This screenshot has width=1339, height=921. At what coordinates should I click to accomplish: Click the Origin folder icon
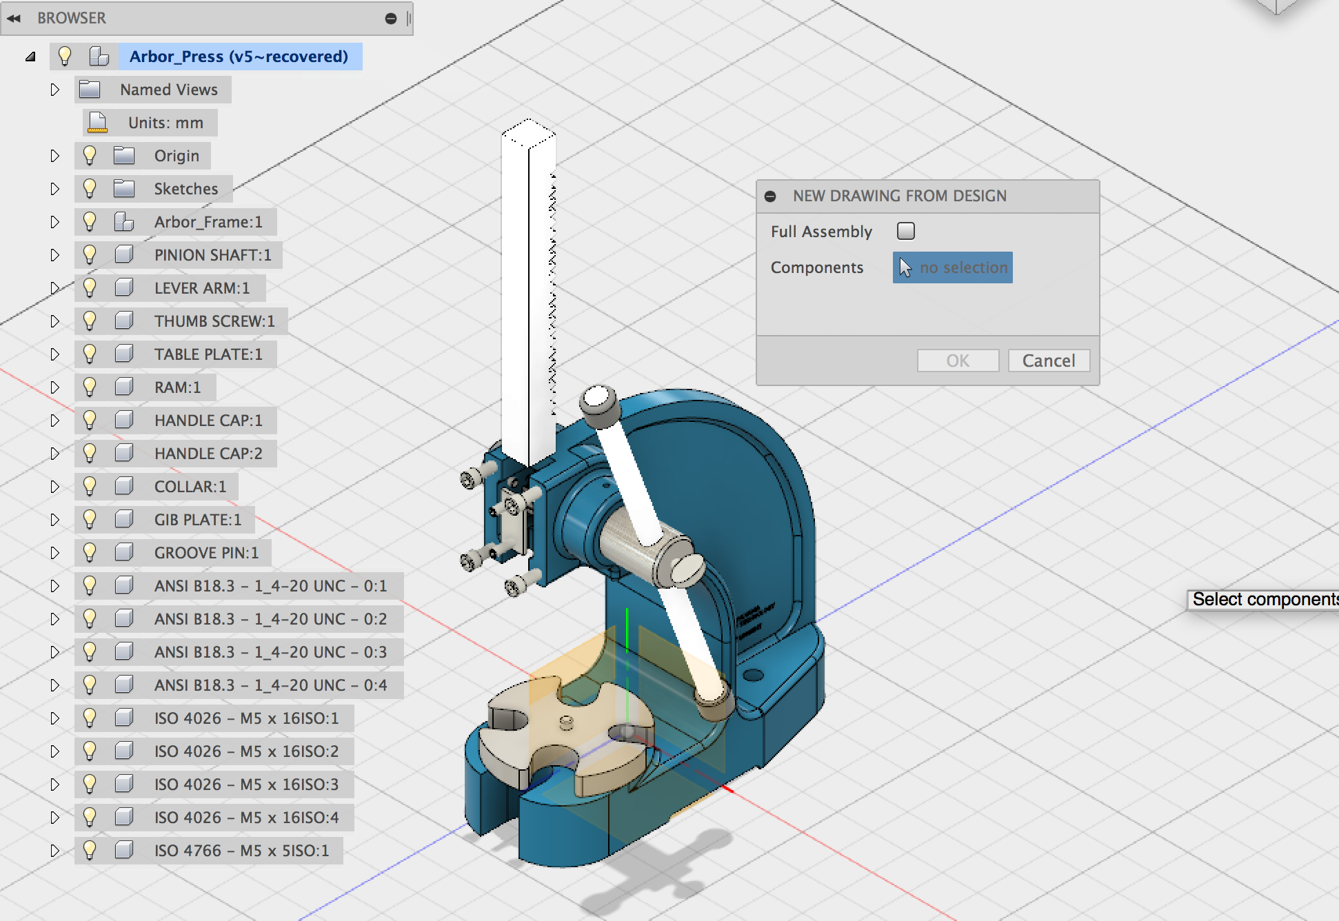click(x=124, y=155)
